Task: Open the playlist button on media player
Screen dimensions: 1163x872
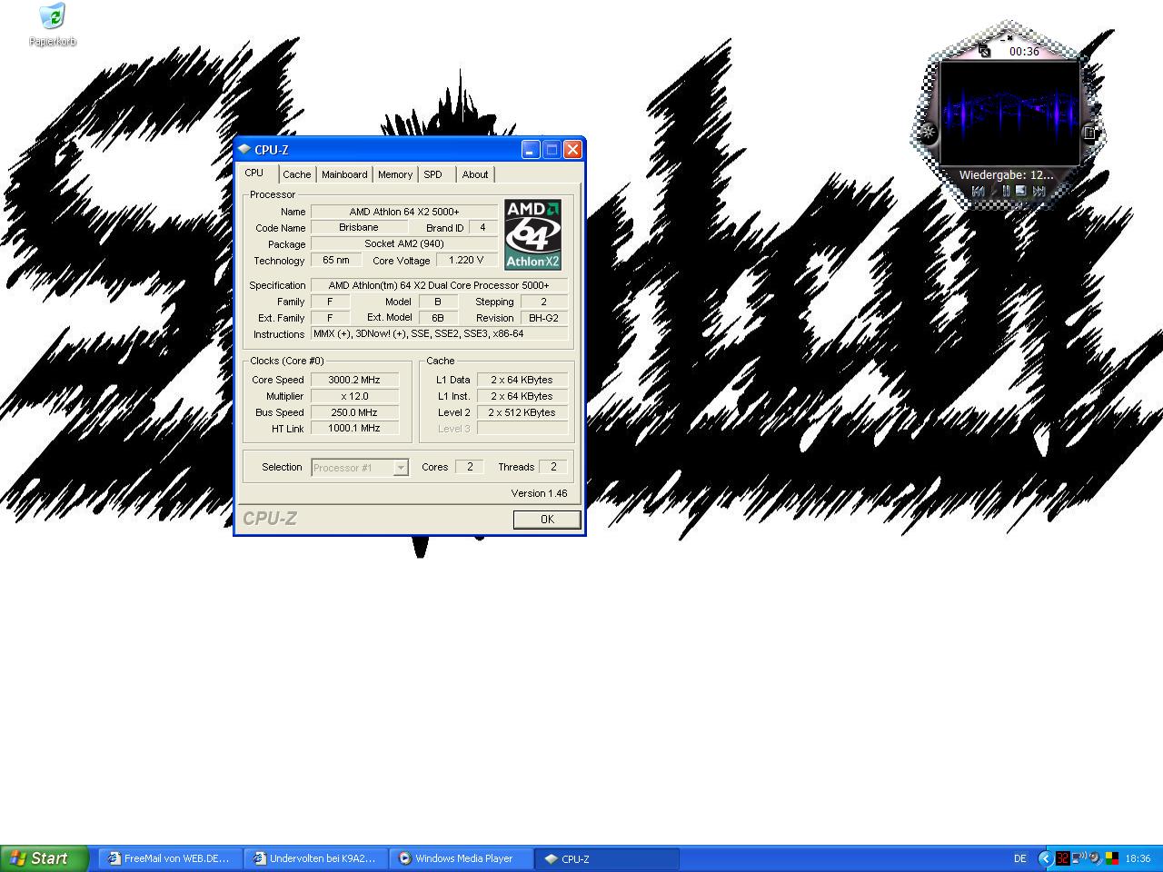Action: (x=1089, y=133)
